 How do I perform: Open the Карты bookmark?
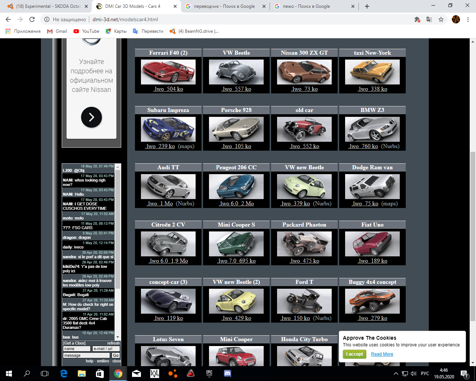point(116,31)
